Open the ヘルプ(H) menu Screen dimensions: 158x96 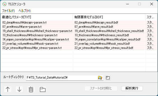click(x=25, y=11)
